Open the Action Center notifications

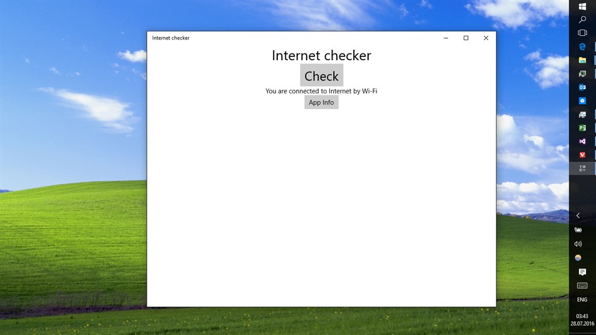(582, 272)
